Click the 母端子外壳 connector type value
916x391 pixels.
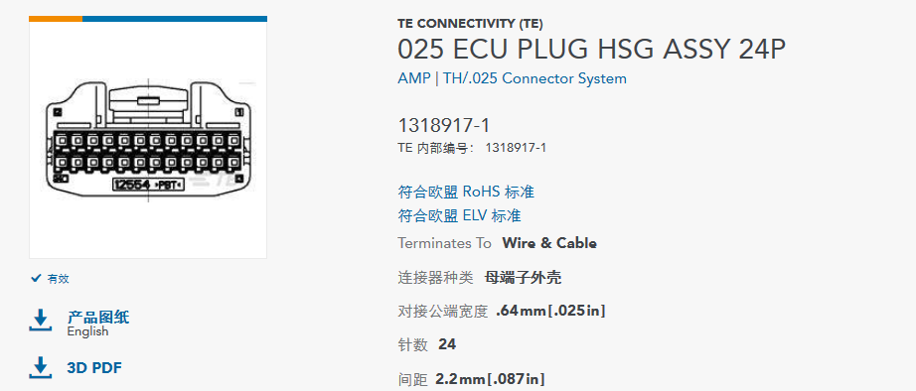tap(523, 278)
